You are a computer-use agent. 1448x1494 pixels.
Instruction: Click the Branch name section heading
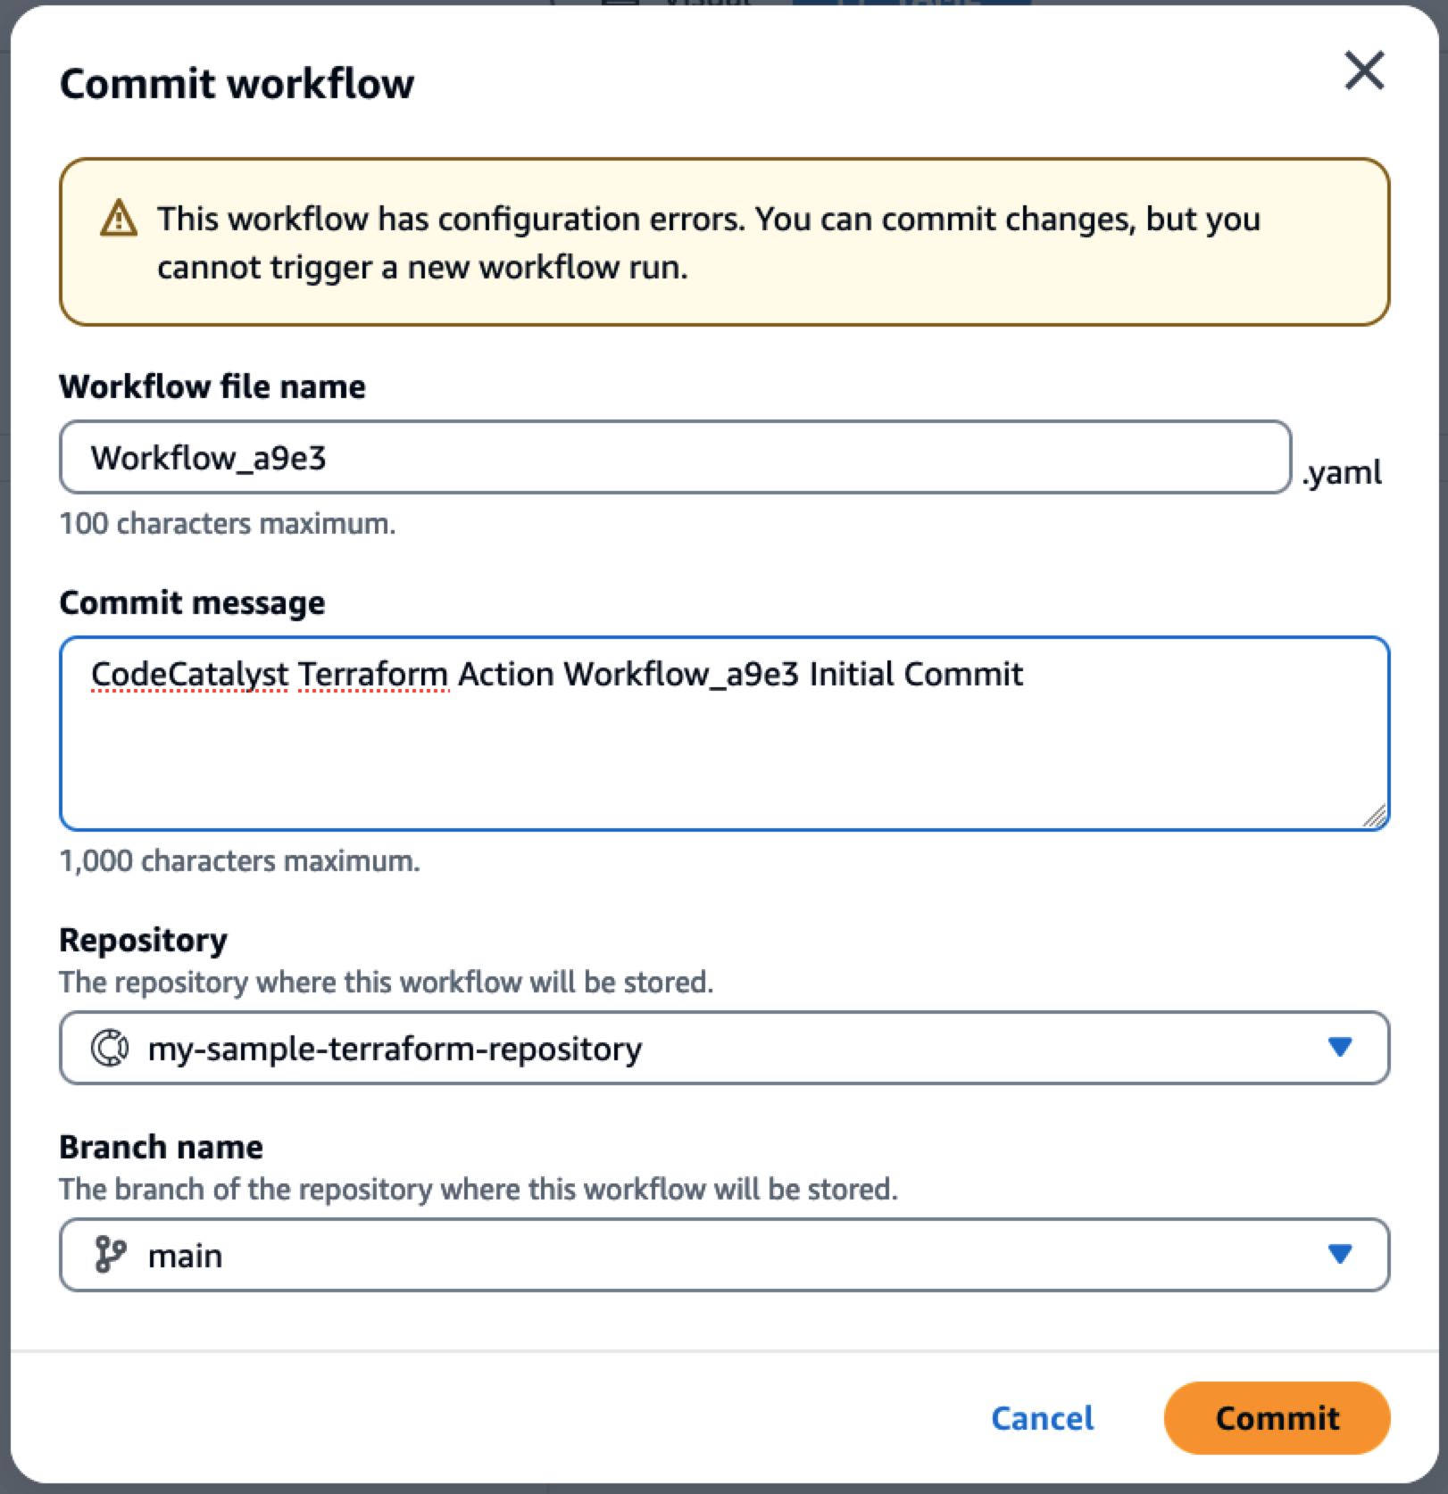pos(161,1147)
